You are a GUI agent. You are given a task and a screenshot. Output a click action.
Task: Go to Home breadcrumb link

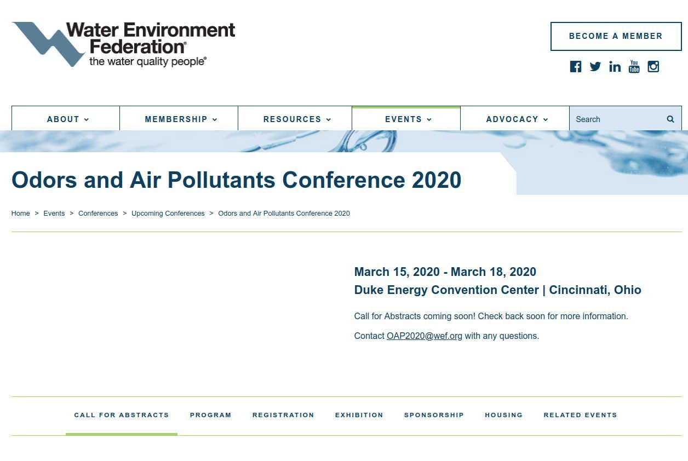(21, 214)
